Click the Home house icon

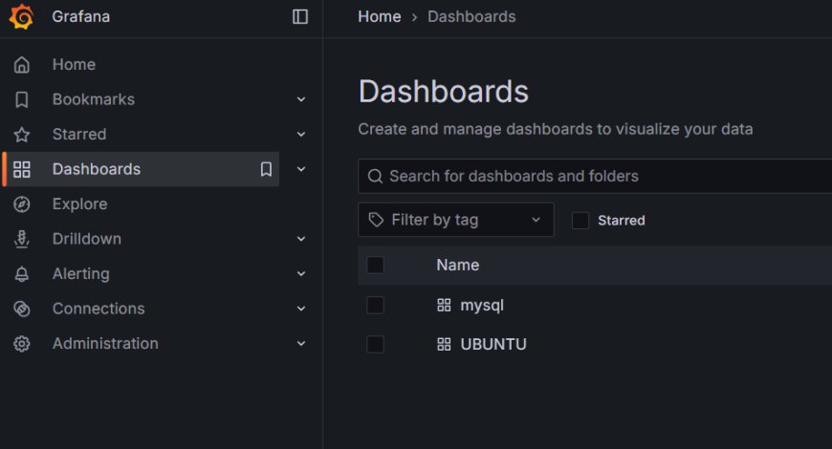coord(22,65)
